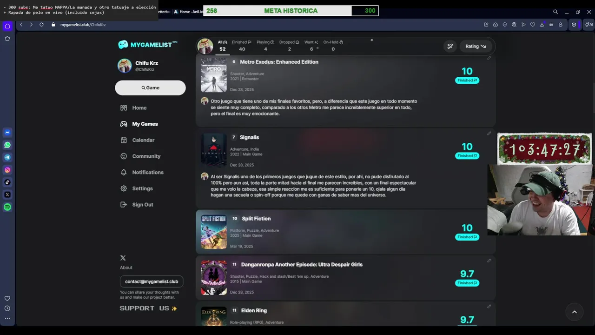Open Telegram in the browser sidebar

(7, 157)
